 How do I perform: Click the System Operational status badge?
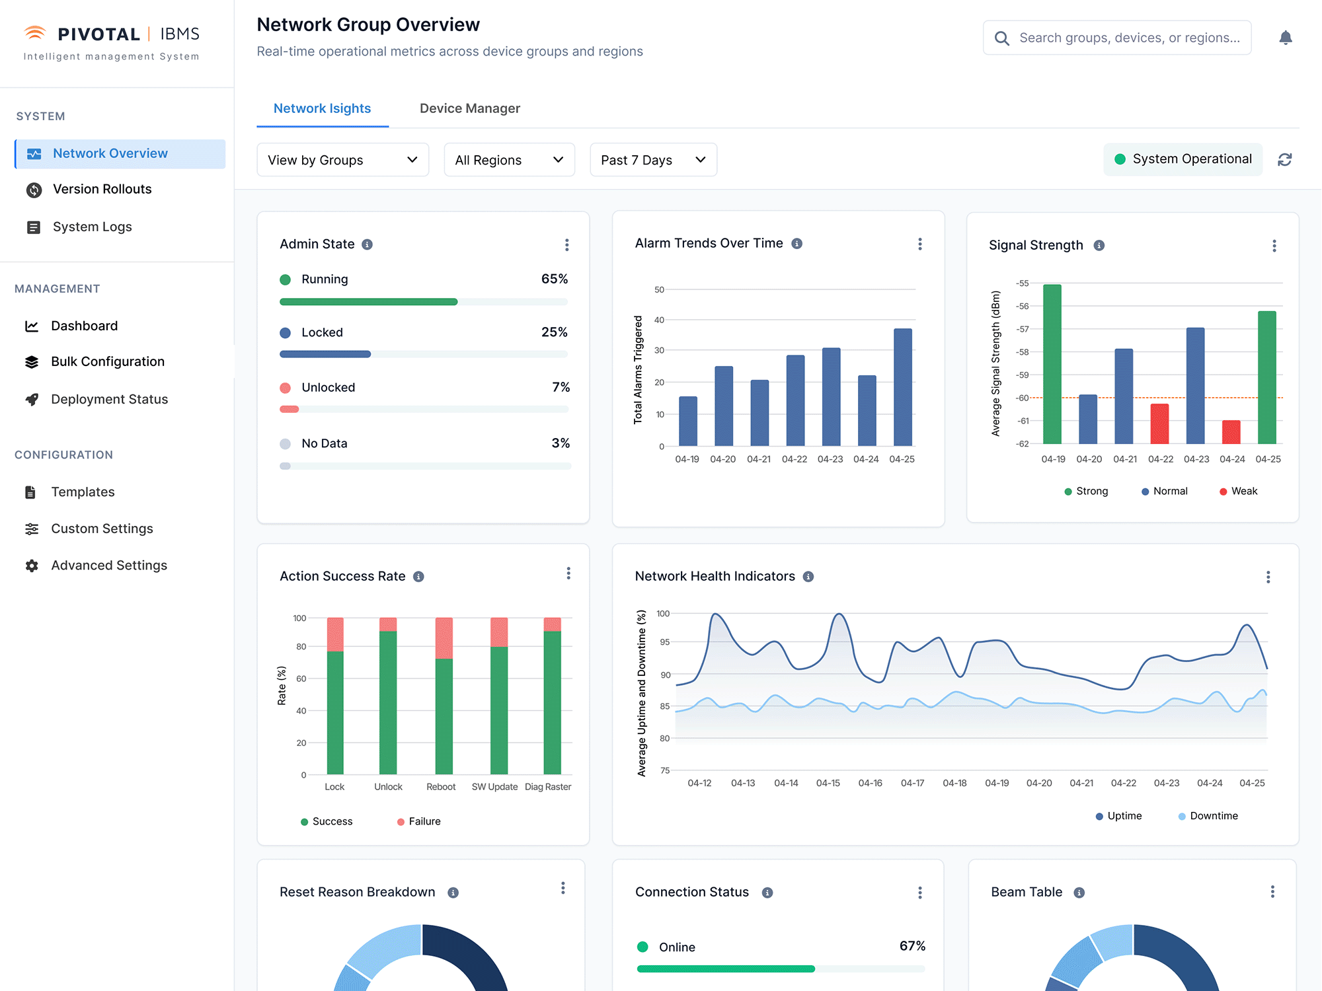click(x=1183, y=159)
